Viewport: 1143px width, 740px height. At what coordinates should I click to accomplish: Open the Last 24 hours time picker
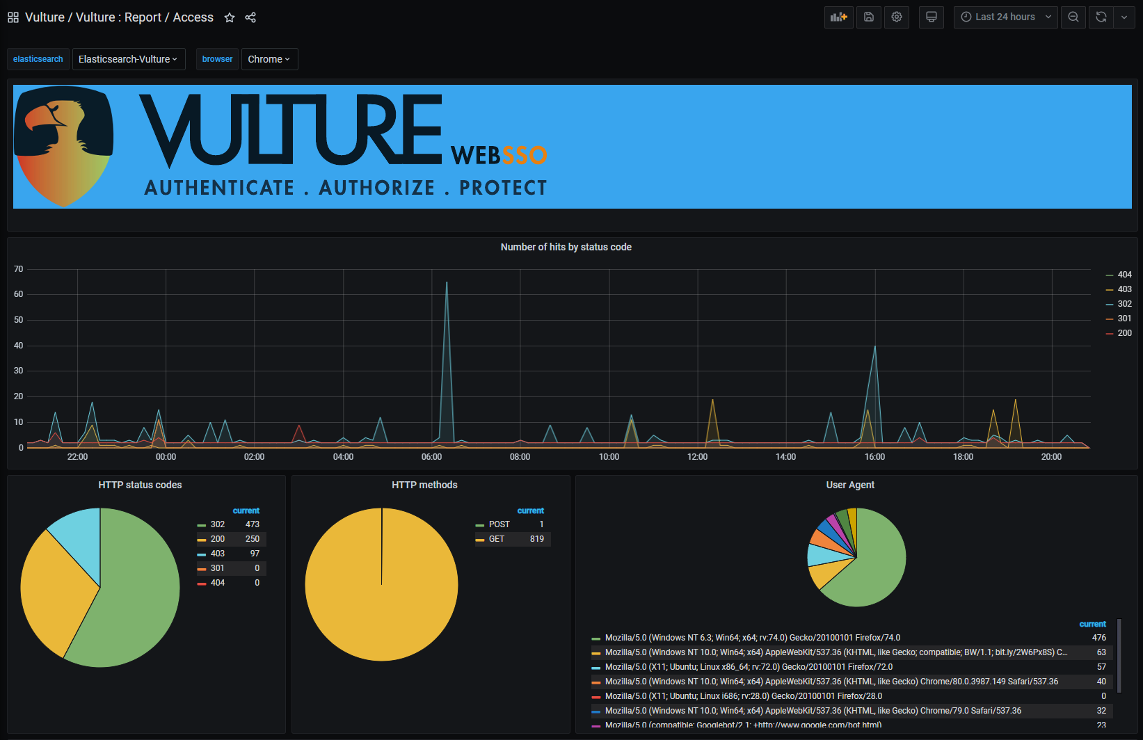[1006, 17]
